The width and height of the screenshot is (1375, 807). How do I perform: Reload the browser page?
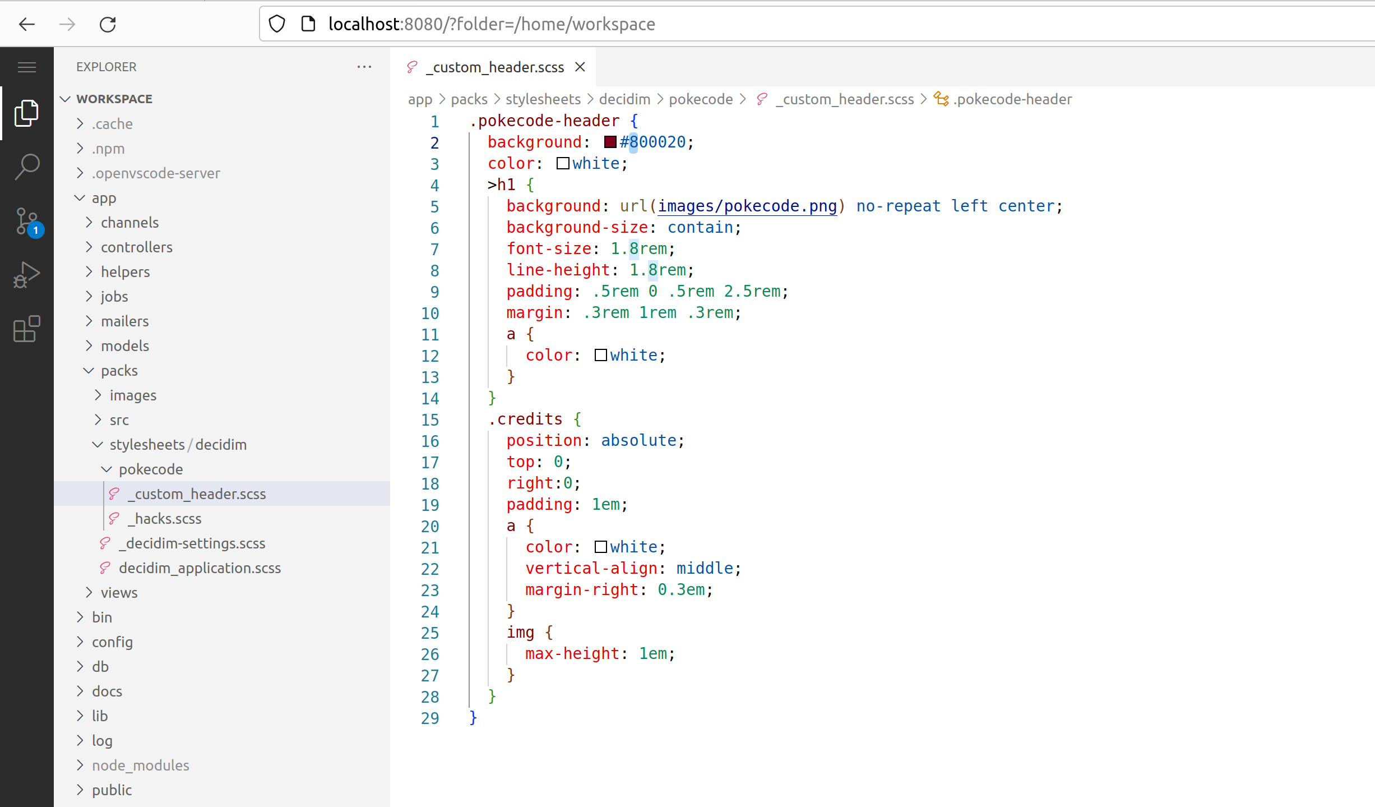(x=108, y=25)
